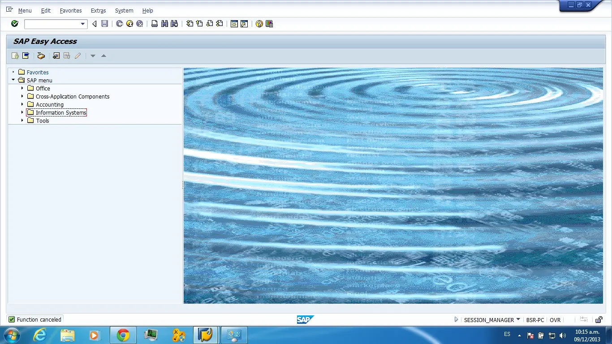Expand the Information Systems node
This screenshot has width=612, height=344.
point(22,112)
